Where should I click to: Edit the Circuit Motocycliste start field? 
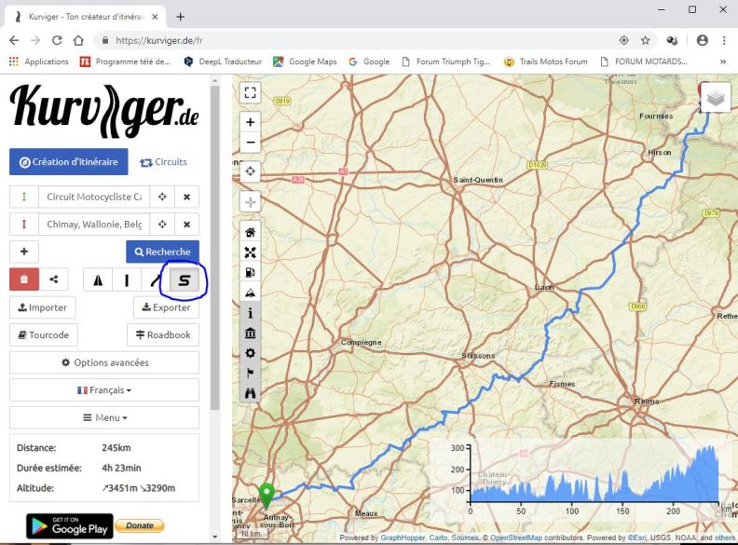click(x=94, y=197)
